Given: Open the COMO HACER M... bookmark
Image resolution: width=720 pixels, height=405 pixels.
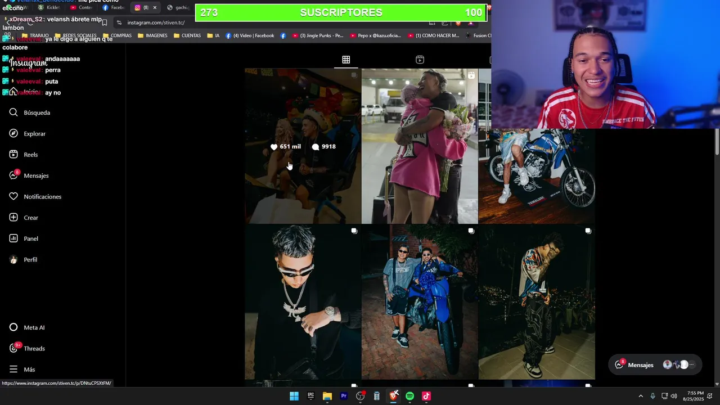Looking at the screenshot, I should (x=434, y=35).
